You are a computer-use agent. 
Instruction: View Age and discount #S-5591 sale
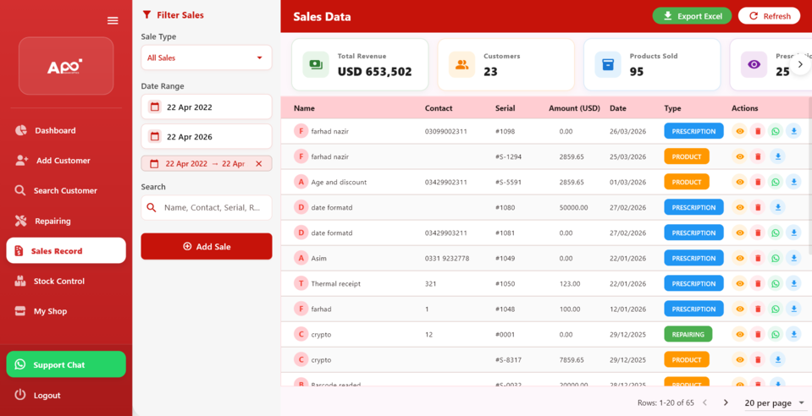tap(740, 182)
